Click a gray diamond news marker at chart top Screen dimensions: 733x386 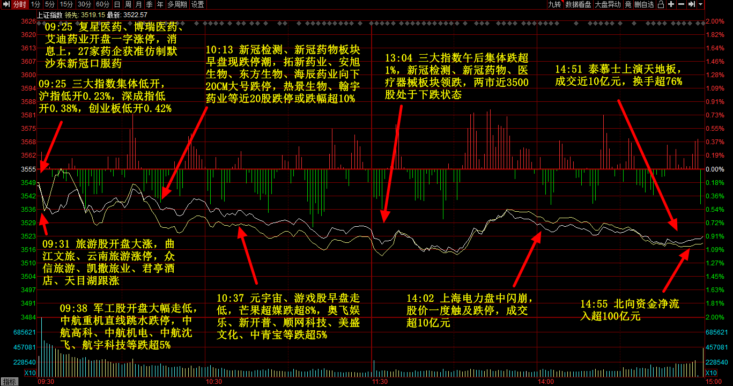198,23
